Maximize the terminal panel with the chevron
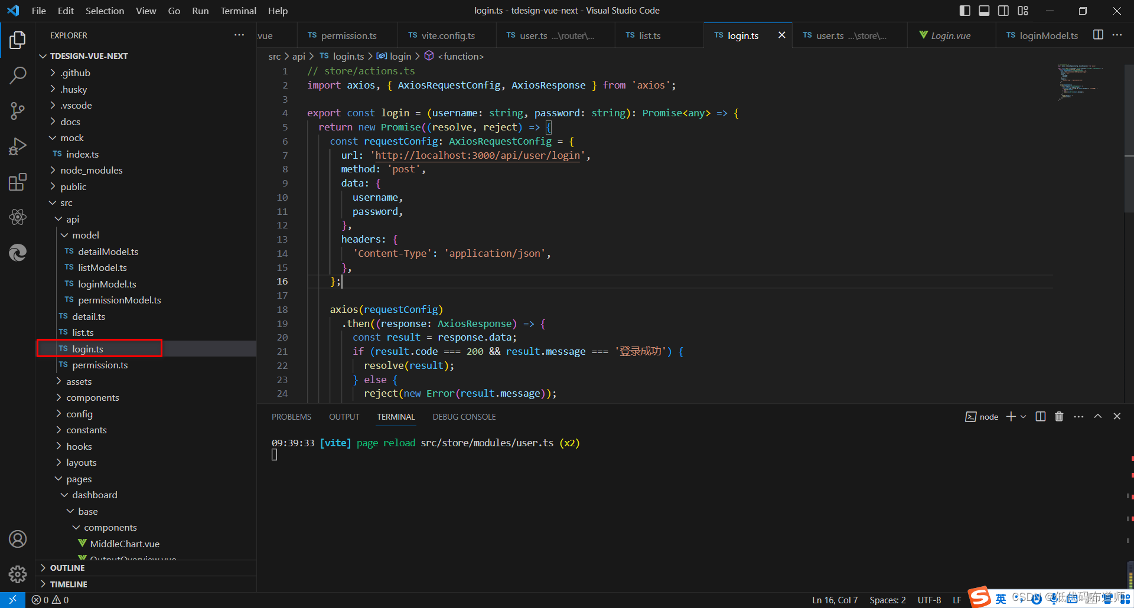 click(x=1098, y=416)
